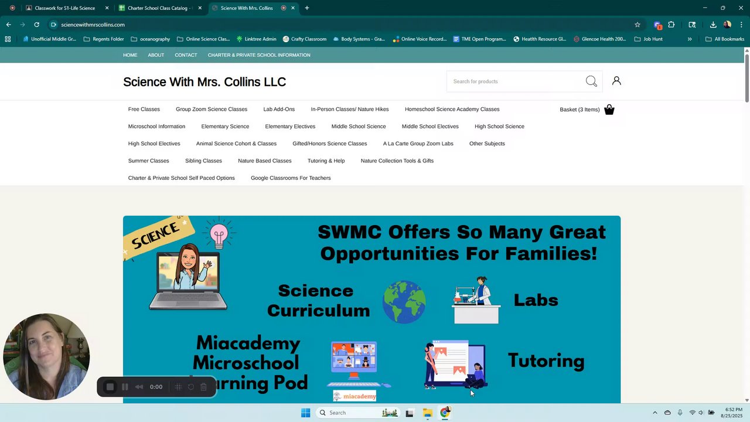750x422 pixels.
Task: Click the site info icon in the address bar
Action: point(53,25)
